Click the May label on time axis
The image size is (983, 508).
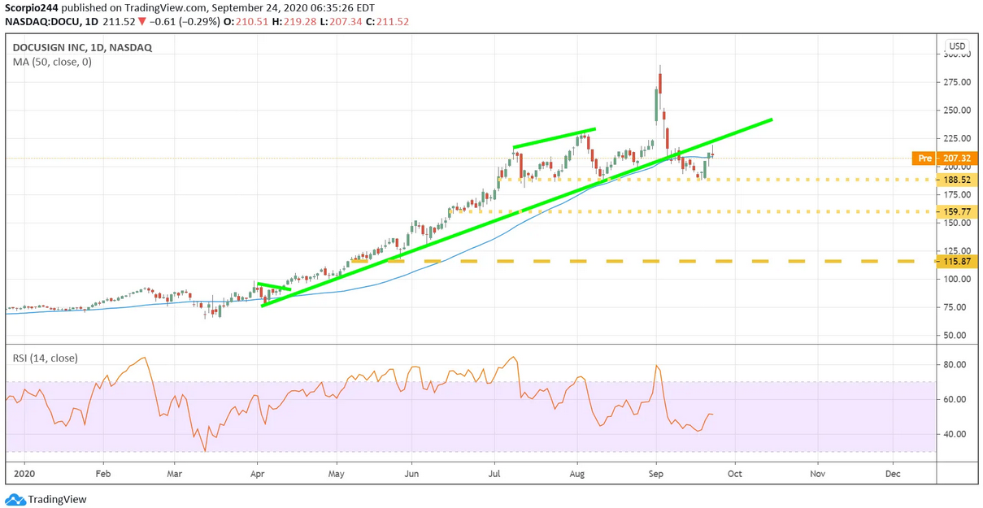pos(336,472)
